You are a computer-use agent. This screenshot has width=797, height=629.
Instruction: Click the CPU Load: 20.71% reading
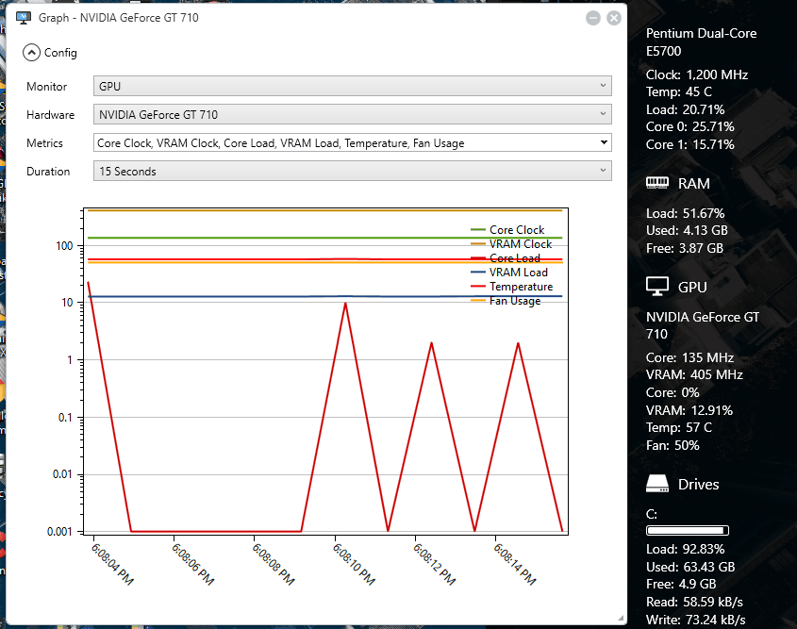click(685, 109)
